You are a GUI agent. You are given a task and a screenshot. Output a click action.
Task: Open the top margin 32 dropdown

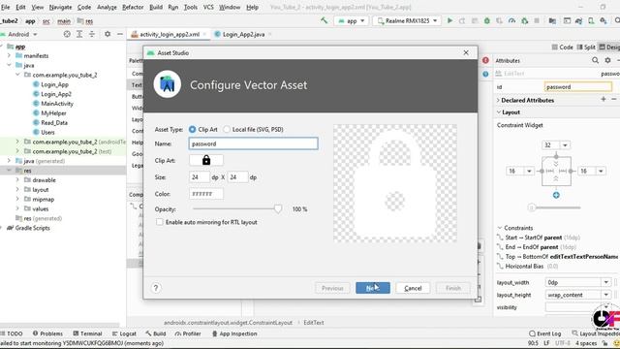(565, 145)
